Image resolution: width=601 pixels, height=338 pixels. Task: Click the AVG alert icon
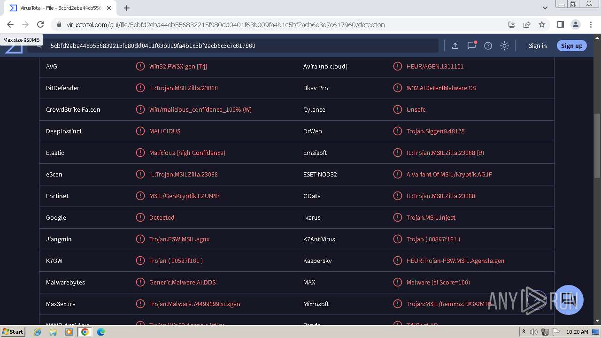tap(140, 66)
